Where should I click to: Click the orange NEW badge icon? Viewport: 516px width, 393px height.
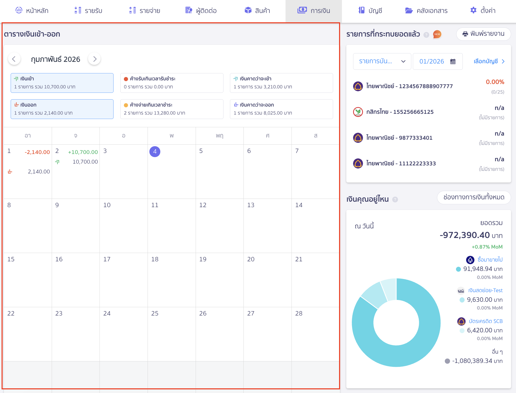[437, 34]
